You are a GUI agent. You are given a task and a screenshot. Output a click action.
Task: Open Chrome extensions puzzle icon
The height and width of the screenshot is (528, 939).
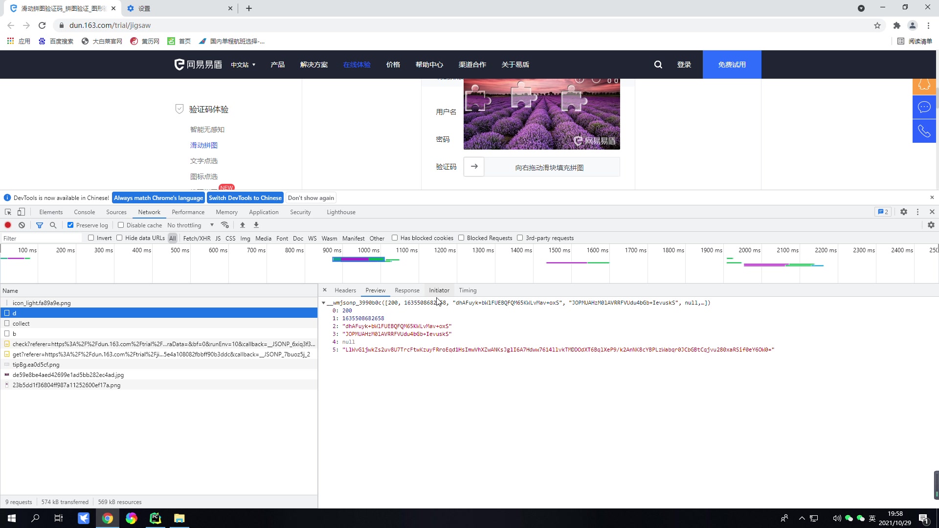[x=896, y=25]
